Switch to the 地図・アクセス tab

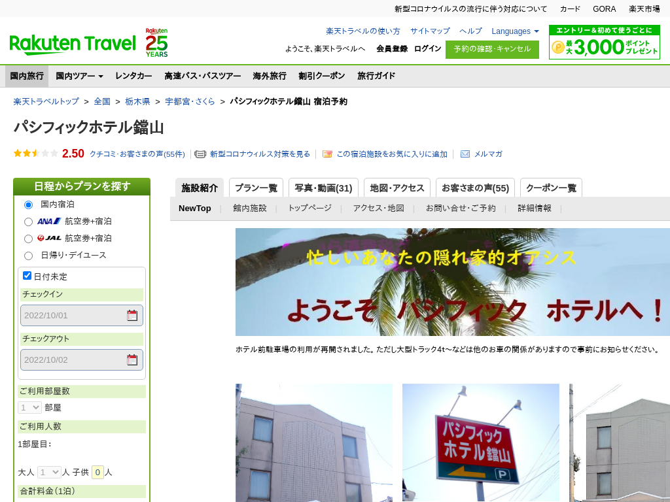point(397,188)
